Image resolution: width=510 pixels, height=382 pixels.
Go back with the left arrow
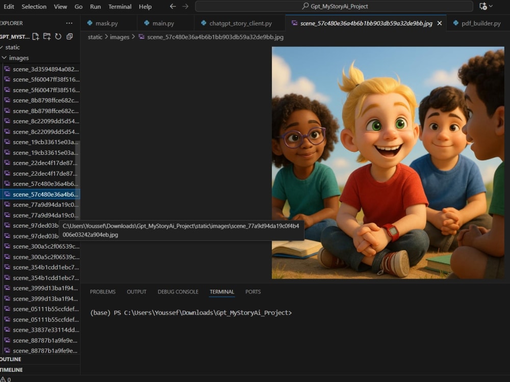pos(173,6)
